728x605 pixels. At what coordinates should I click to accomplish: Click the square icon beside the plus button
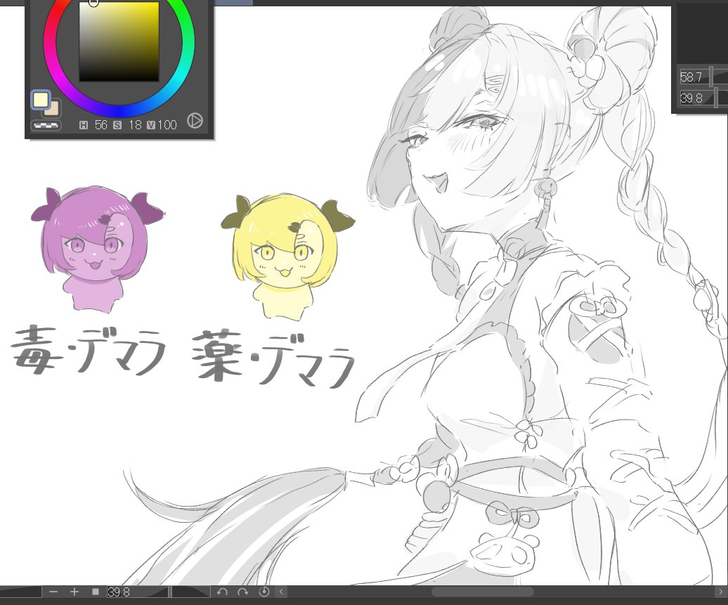point(96,592)
